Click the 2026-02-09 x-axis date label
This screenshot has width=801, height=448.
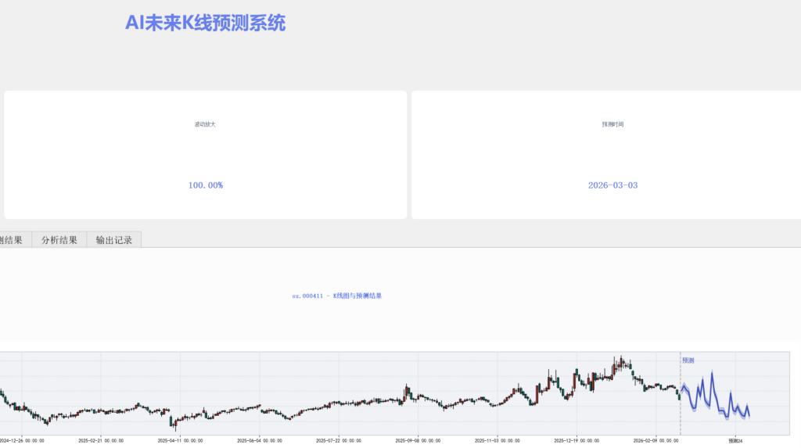pos(656,441)
